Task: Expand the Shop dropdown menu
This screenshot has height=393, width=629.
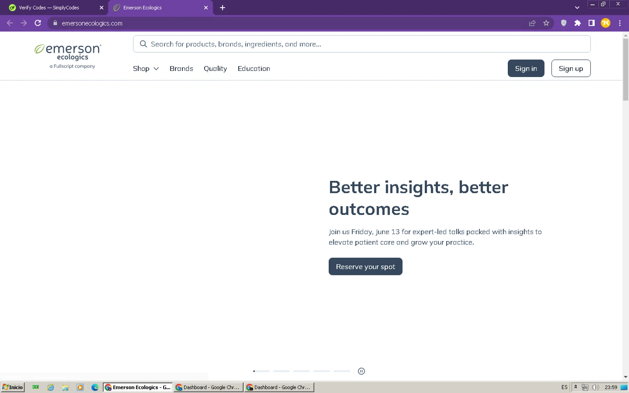Action: coord(146,69)
